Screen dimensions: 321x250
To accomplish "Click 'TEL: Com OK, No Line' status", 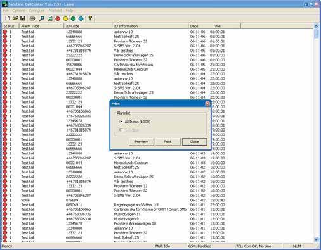I will [253, 246].
